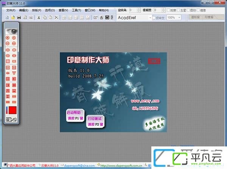Decrease the 旋转角 value with the down arrow
Image resolution: width=227 pixels, height=169 pixels.
[139, 11]
